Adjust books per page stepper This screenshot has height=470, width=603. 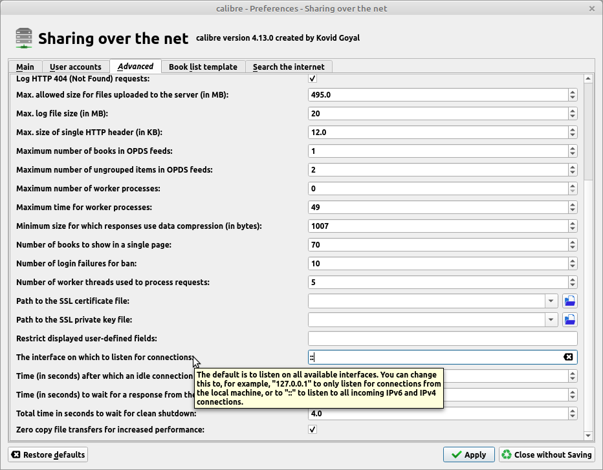pyautogui.click(x=573, y=245)
